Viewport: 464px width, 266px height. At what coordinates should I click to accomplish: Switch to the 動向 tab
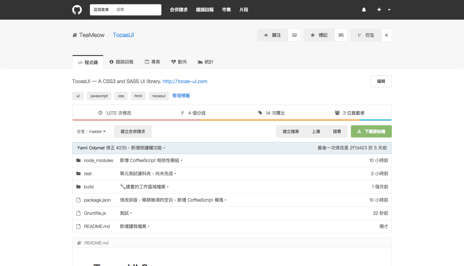(179, 62)
